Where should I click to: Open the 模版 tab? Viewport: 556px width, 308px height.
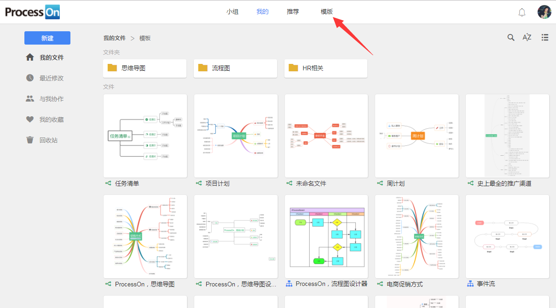(327, 12)
